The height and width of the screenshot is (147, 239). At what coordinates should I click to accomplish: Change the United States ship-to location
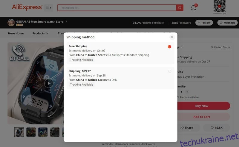[220, 47]
